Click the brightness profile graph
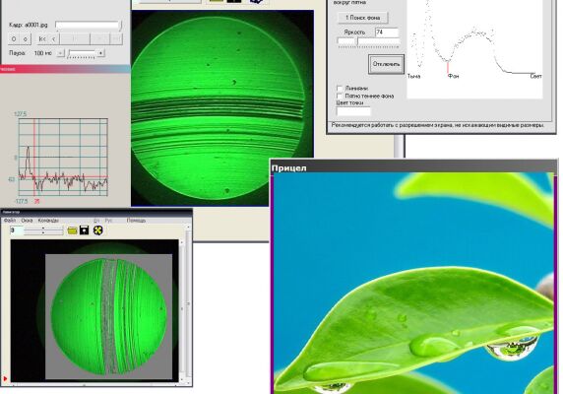Image resolution: width=563 pixels, height=394 pixels. pyautogui.click(x=63, y=158)
